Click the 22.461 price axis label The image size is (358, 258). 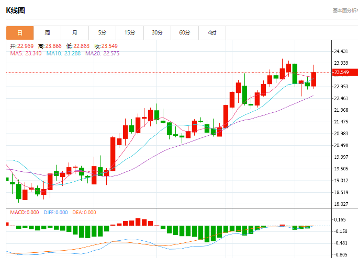(x=341, y=98)
